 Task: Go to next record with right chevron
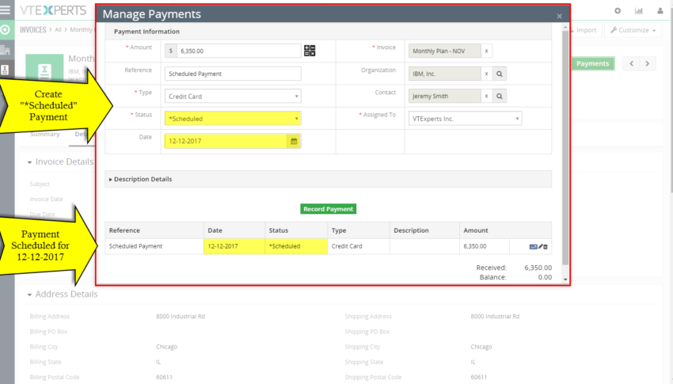coord(647,63)
